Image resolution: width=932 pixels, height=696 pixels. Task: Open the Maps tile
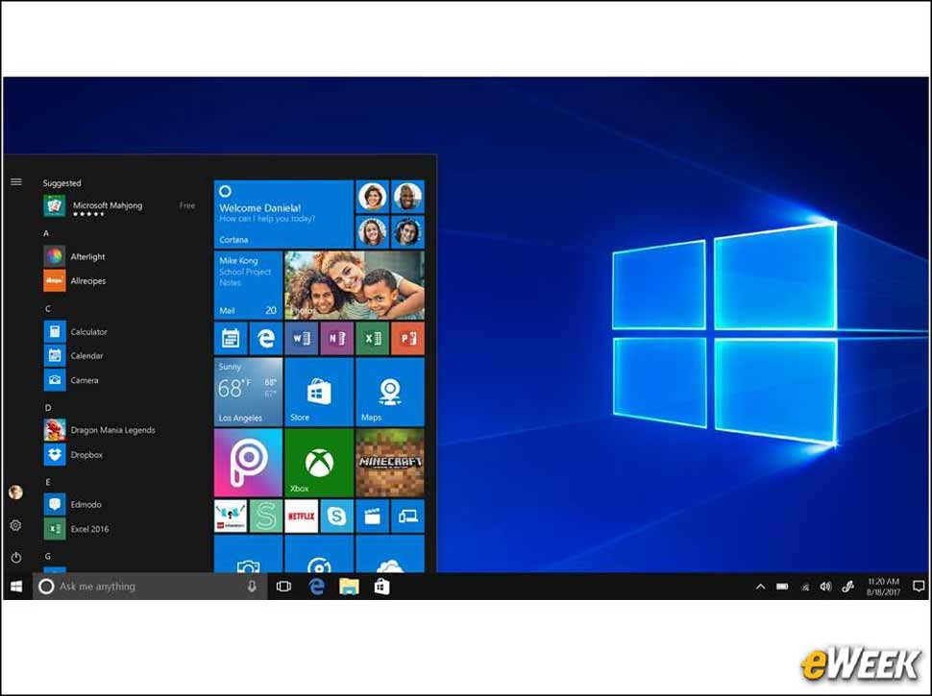tap(390, 392)
